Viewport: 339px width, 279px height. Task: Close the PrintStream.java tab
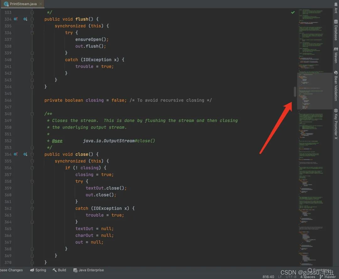[40, 4]
